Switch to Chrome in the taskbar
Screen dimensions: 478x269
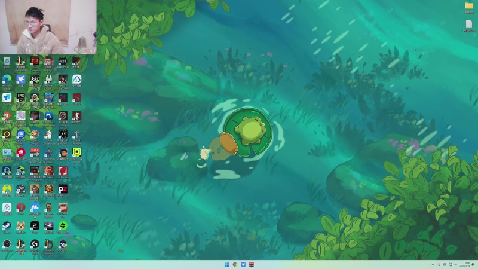pos(235,264)
